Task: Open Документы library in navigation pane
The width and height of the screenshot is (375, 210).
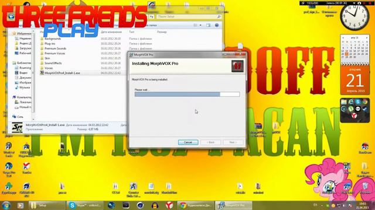Action: pos(23,78)
